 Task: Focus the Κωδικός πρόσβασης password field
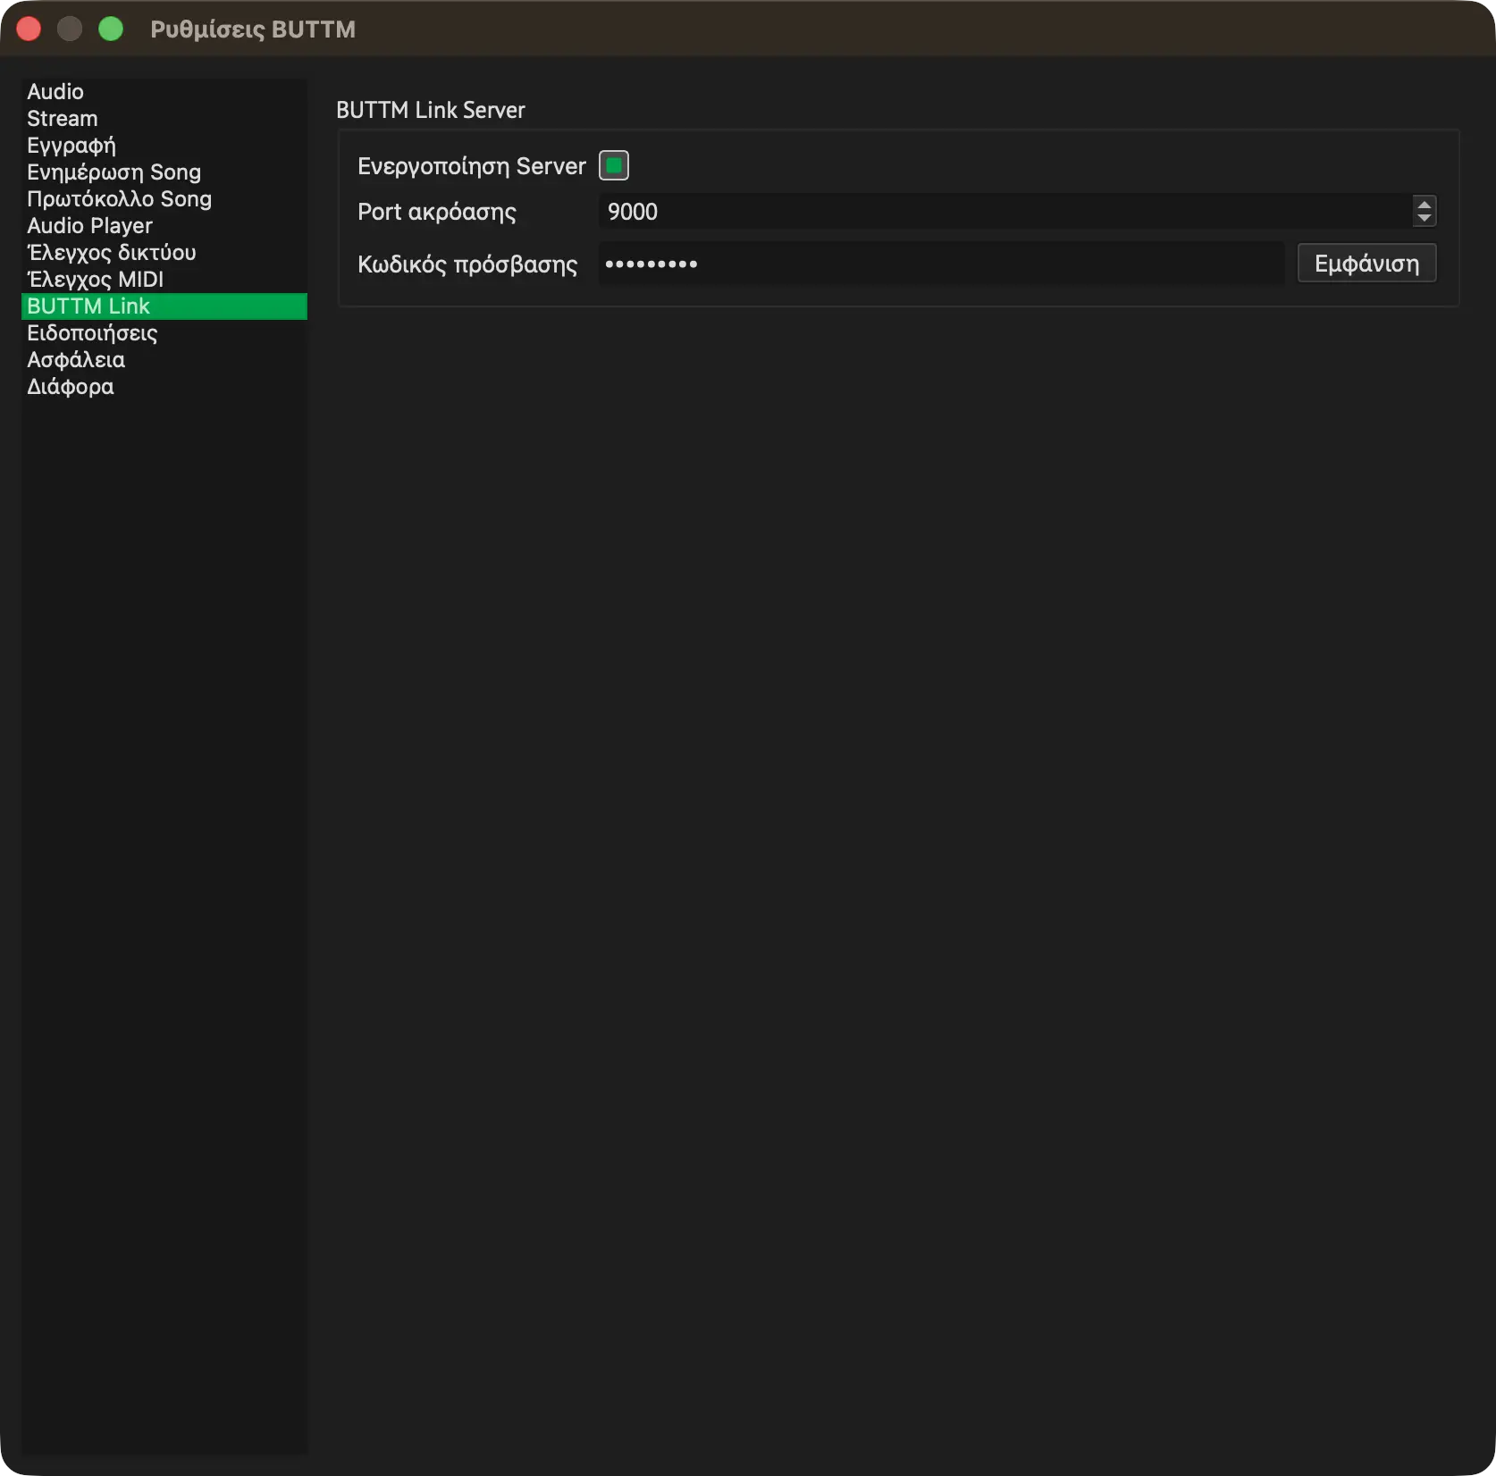pos(941,264)
